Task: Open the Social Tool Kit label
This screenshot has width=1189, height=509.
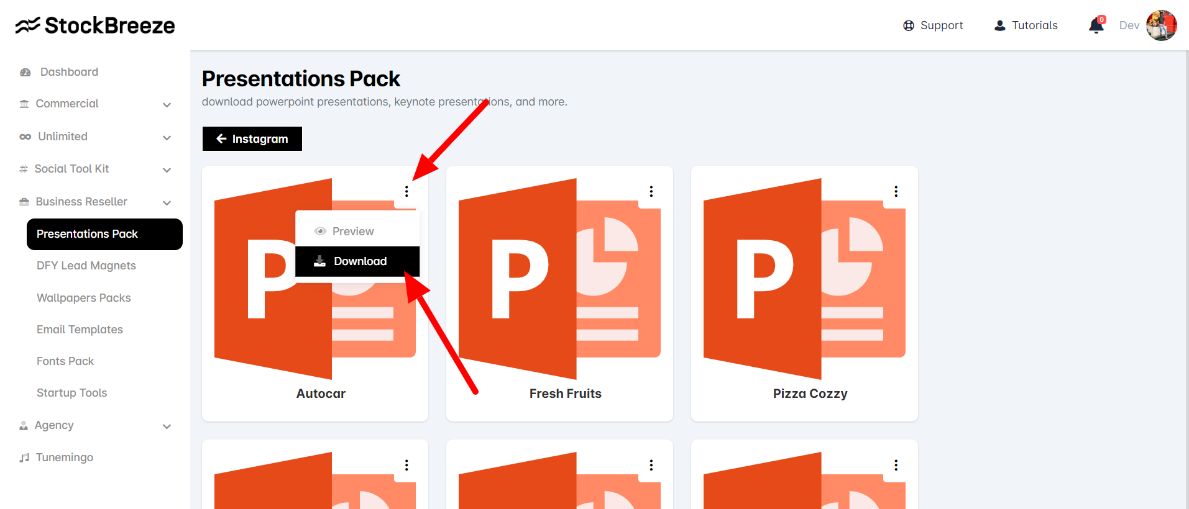Action: point(72,169)
